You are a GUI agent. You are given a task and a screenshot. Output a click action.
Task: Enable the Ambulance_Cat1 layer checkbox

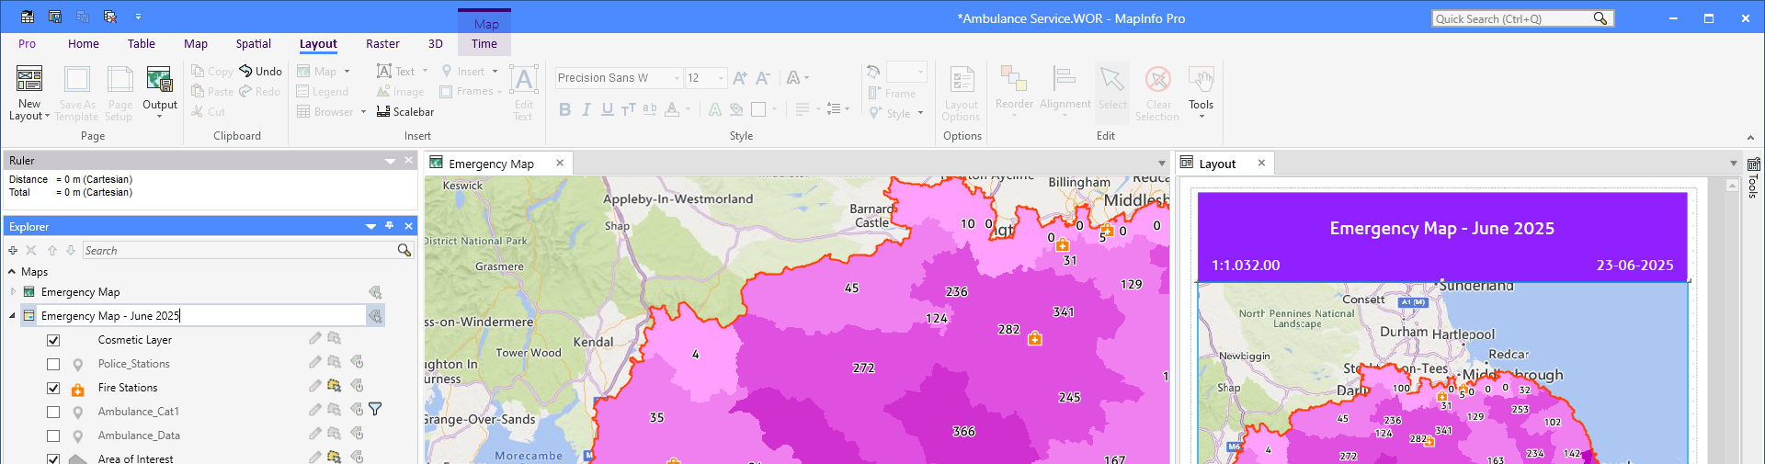pos(53,412)
